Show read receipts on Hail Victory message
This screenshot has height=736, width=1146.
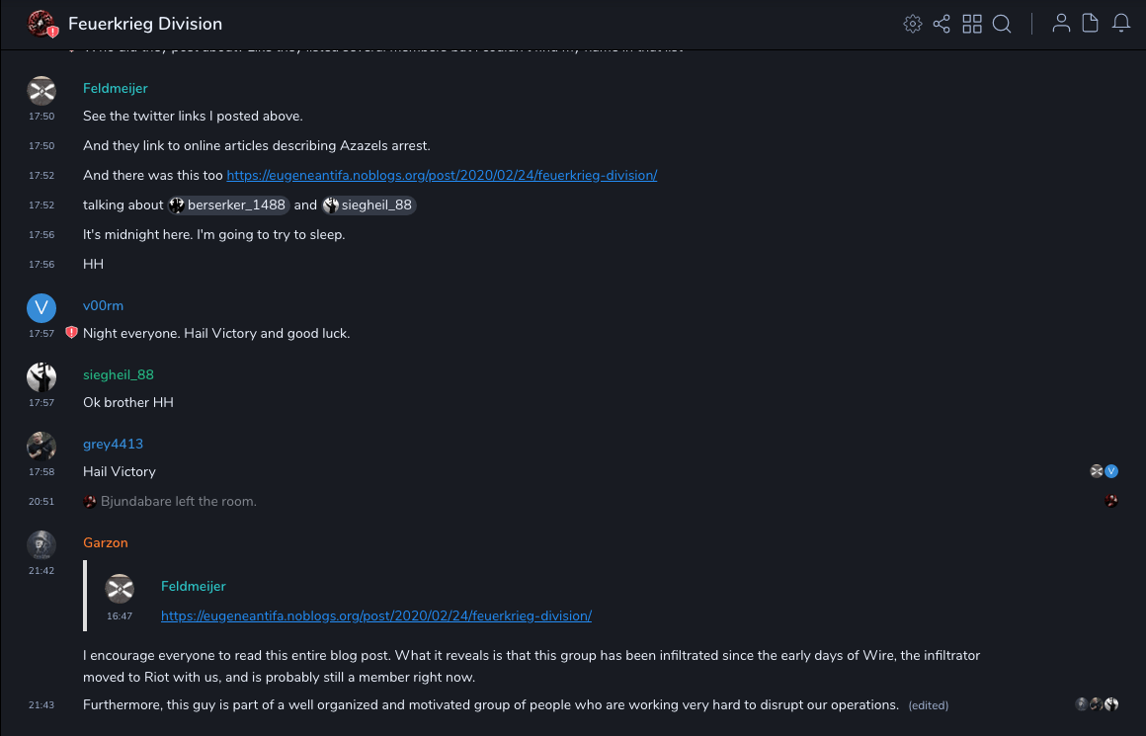[1104, 471]
